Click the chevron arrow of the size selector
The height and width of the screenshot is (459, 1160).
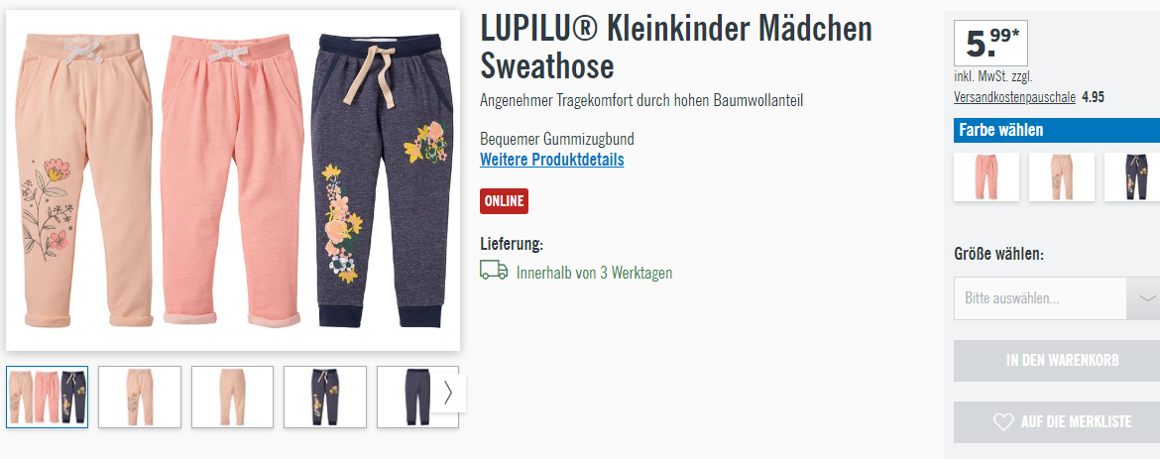pyautogui.click(x=1146, y=298)
